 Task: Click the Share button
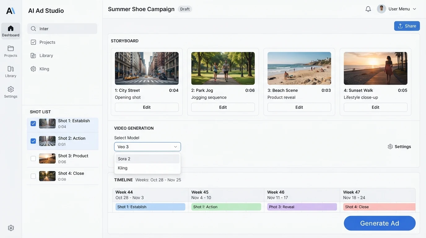[x=407, y=26]
